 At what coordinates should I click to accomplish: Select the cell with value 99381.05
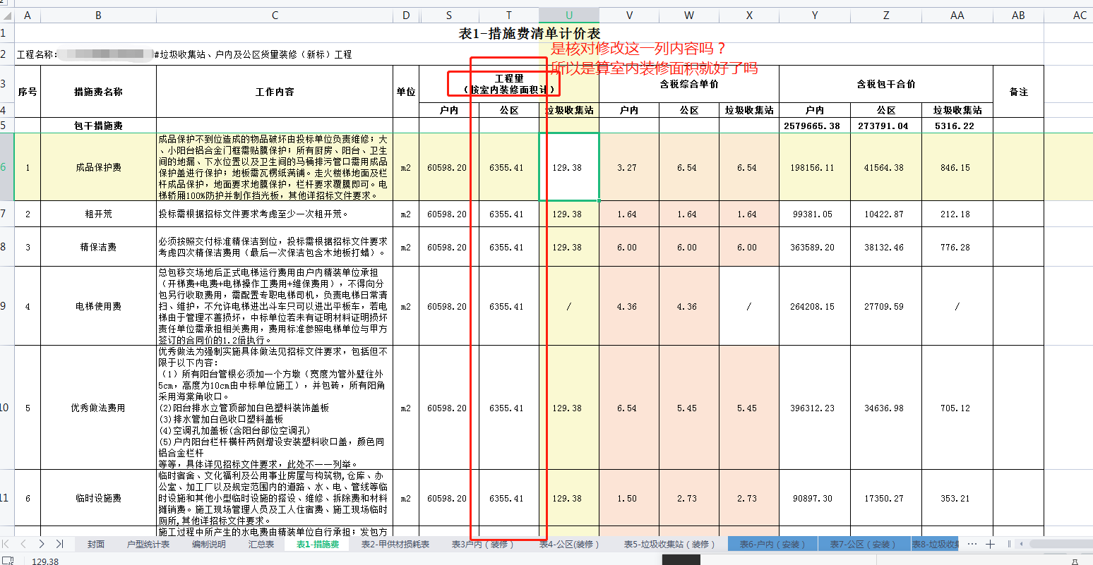pos(815,214)
